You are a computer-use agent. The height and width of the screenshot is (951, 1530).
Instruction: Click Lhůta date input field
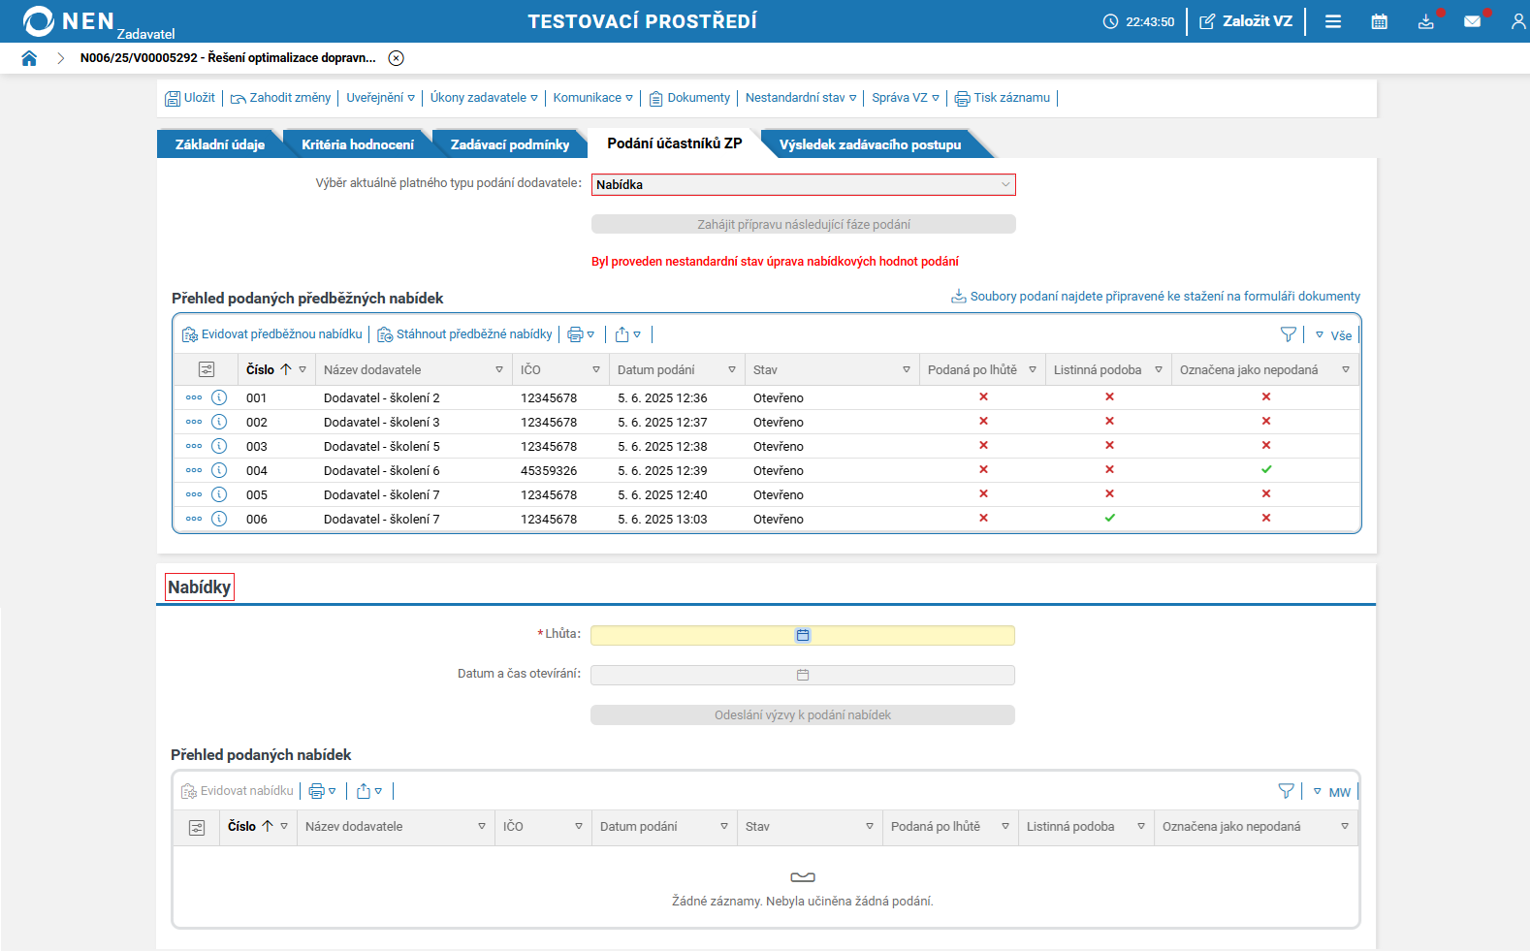pos(803,635)
